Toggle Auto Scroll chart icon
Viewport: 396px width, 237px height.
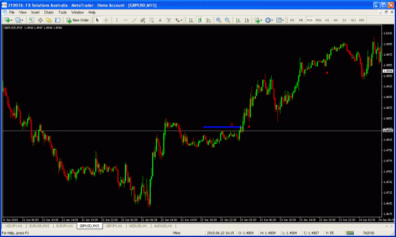click(238, 20)
